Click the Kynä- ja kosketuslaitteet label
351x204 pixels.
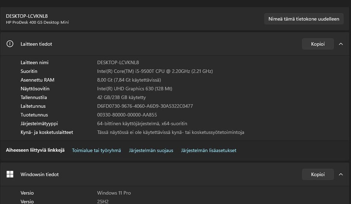(x=47, y=132)
